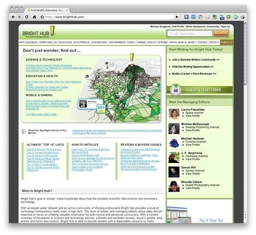Open the View more topic hubs link
Screen dimensions: 256x235
coord(41,115)
